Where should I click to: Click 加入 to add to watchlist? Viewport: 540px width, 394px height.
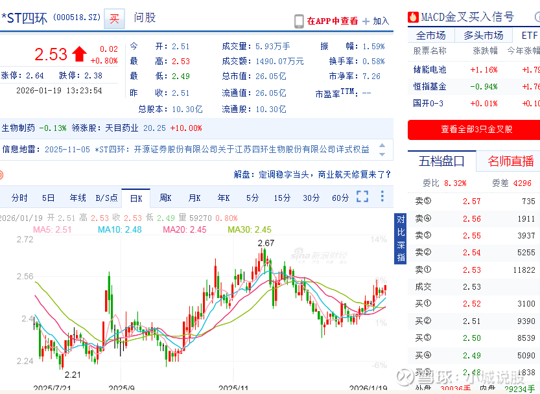(381, 21)
